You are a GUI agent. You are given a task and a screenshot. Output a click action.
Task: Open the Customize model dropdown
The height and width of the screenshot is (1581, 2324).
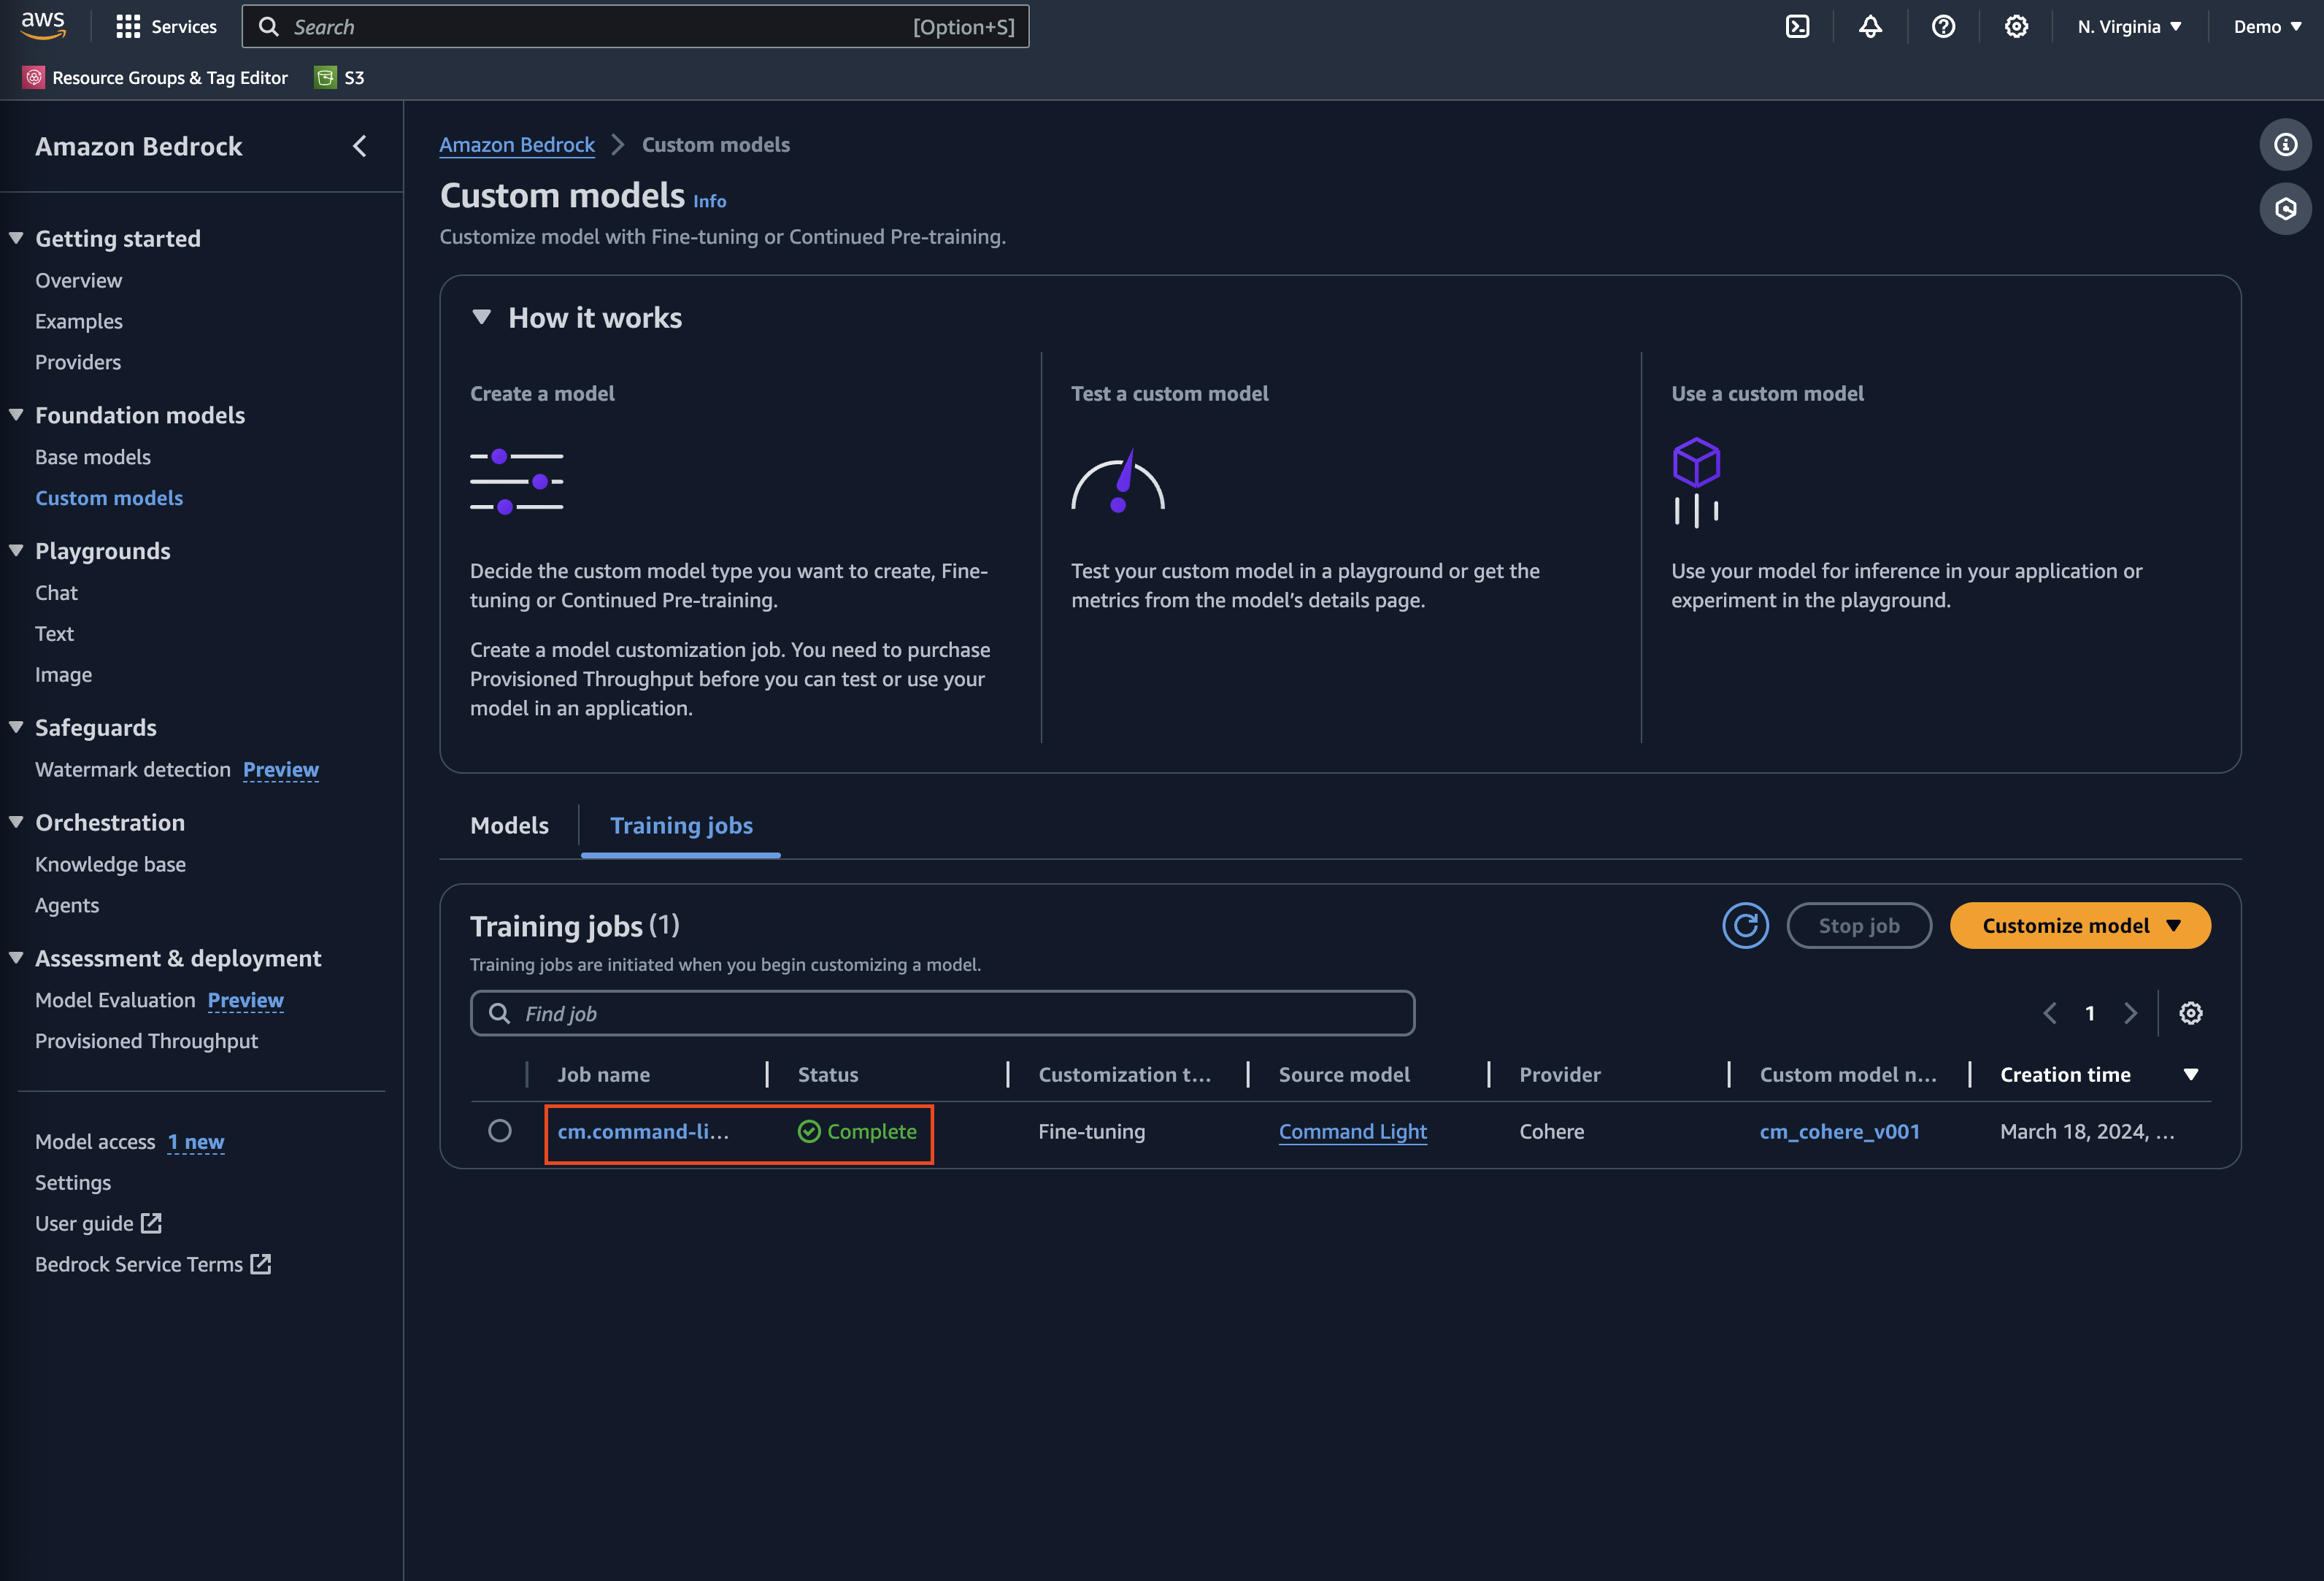pos(2080,925)
